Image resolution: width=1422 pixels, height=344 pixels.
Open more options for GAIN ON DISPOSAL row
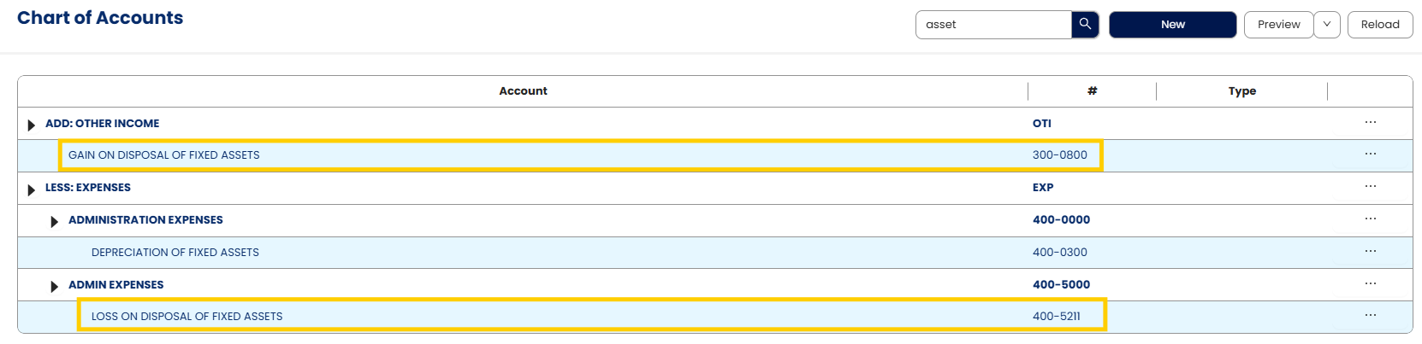pos(1371,154)
